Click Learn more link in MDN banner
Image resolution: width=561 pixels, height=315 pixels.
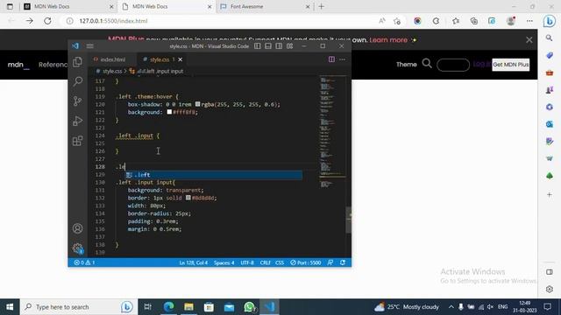pyautogui.click(x=388, y=40)
